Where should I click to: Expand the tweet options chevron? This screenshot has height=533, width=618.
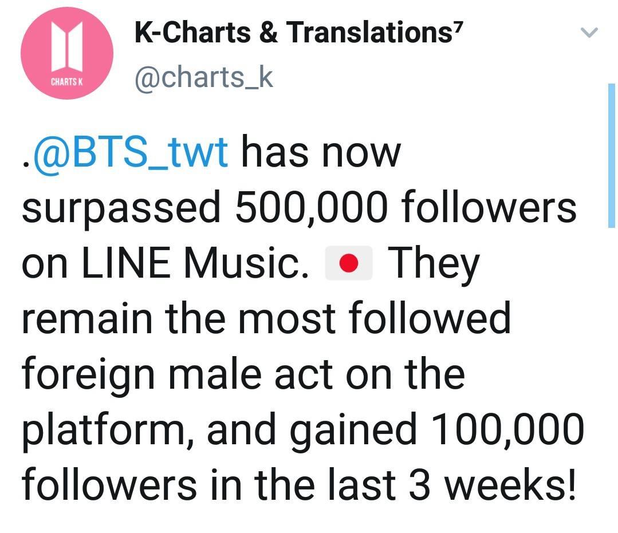coord(589,32)
